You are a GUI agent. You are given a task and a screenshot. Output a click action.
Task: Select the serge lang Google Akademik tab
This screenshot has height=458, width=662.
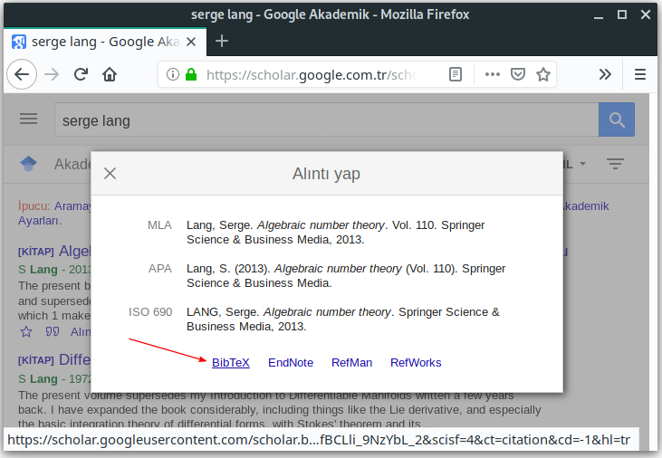(105, 42)
